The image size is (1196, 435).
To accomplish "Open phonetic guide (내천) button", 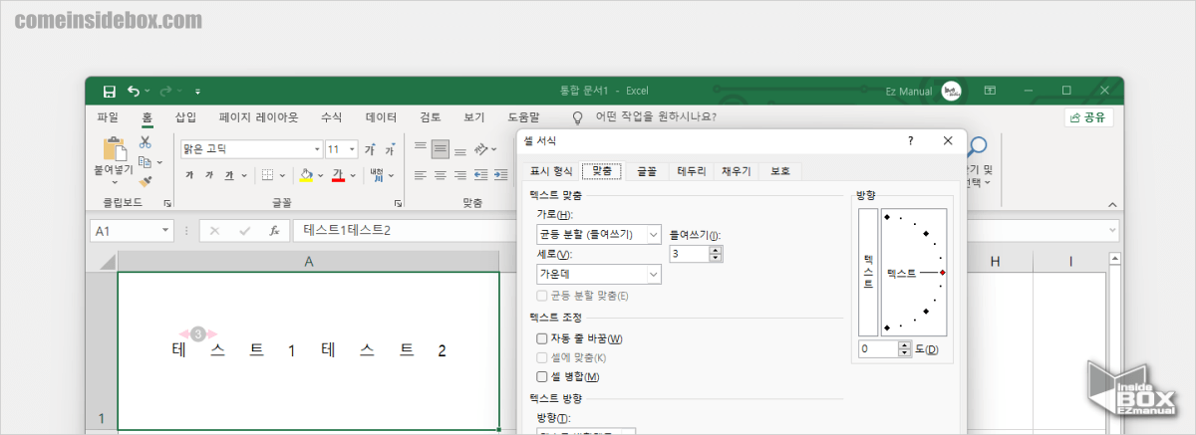I will point(377,175).
